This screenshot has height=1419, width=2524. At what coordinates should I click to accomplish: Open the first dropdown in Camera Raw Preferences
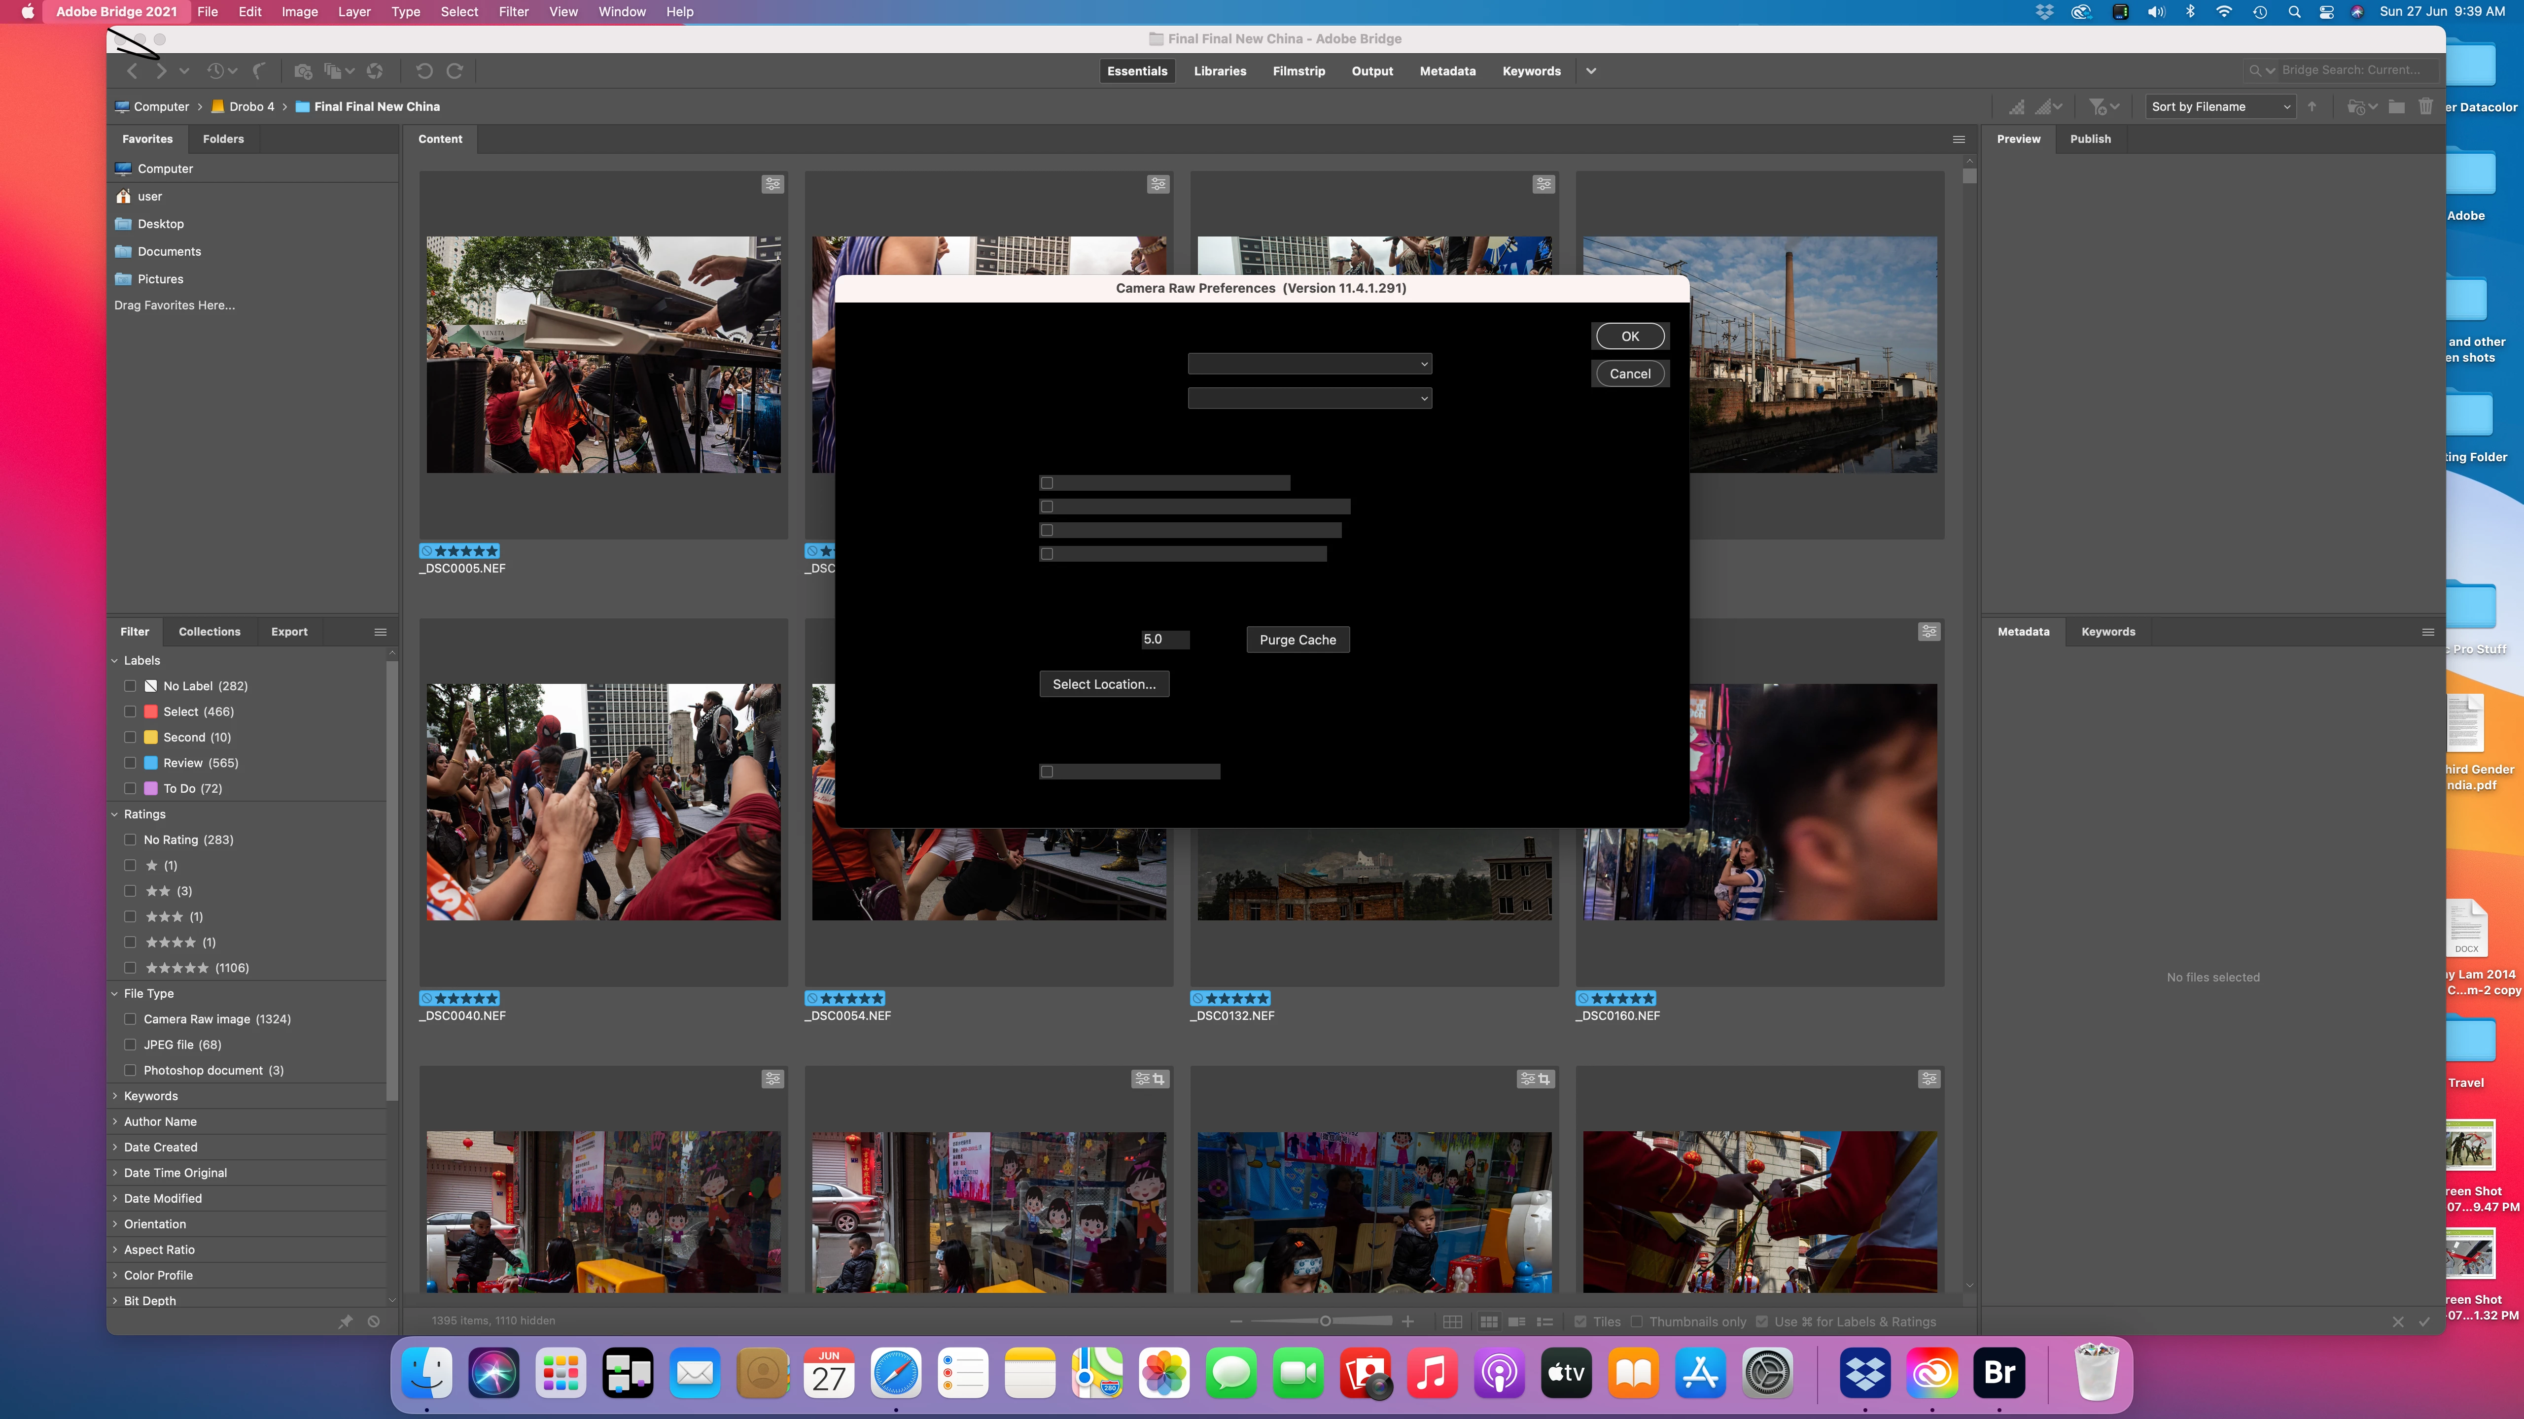[1309, 364]
